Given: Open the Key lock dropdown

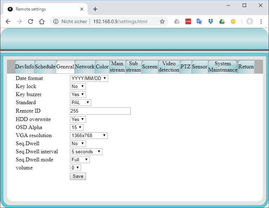Looking at the screenshot, I should click(78, 86).
